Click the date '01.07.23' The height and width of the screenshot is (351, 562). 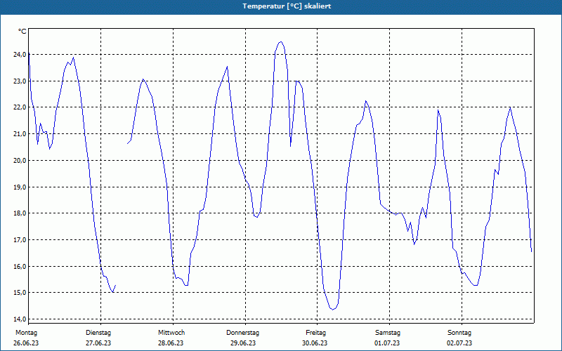pos(387,343)
